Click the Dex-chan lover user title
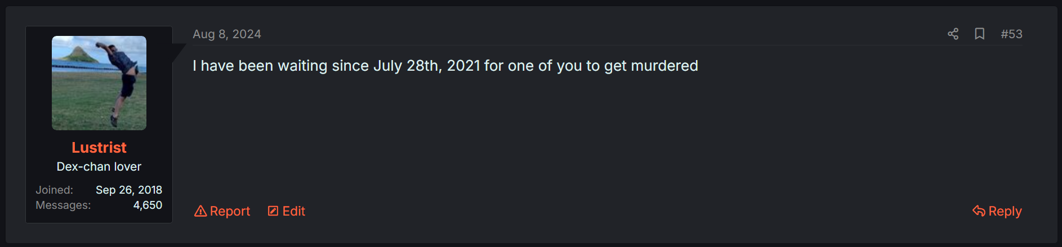 99,167
